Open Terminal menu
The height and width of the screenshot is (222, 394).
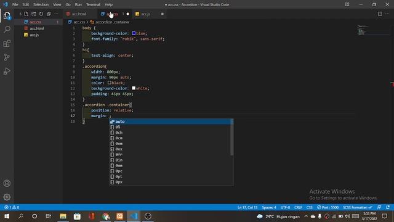pos(93,4)
